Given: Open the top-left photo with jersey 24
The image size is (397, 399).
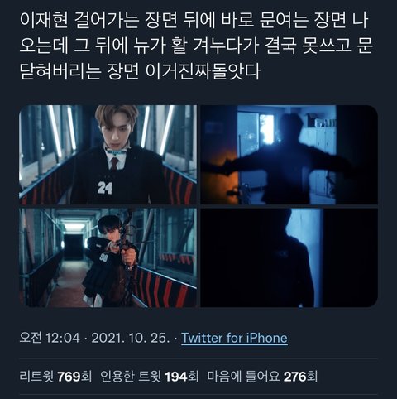Looking at the screenshot, I should click(x=108, y=155).
